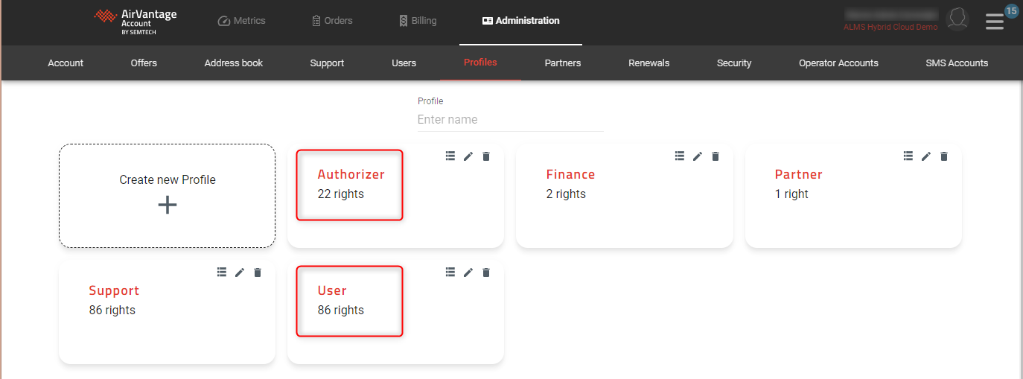Click the user avatar icon
The image size is (1023, 379).
click(x=957, y=19)
